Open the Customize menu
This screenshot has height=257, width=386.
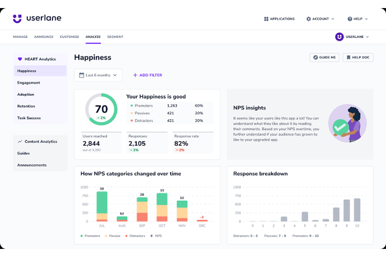point(69,37)
